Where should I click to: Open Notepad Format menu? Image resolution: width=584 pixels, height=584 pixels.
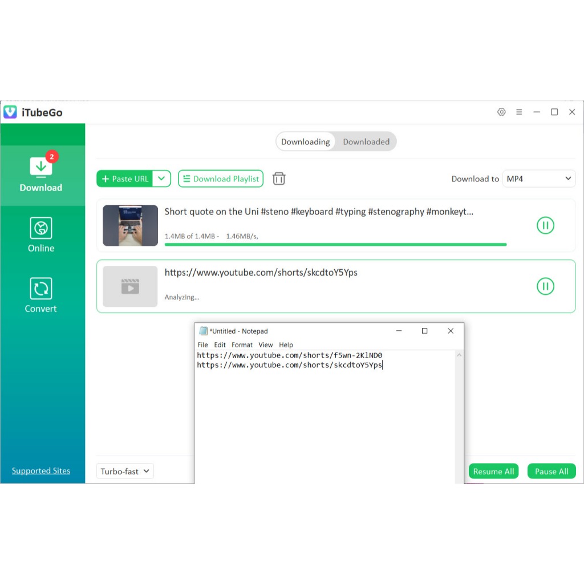[x=242, y=345]
